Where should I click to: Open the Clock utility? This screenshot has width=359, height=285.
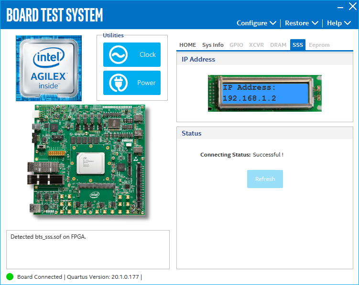pos(131,55)
